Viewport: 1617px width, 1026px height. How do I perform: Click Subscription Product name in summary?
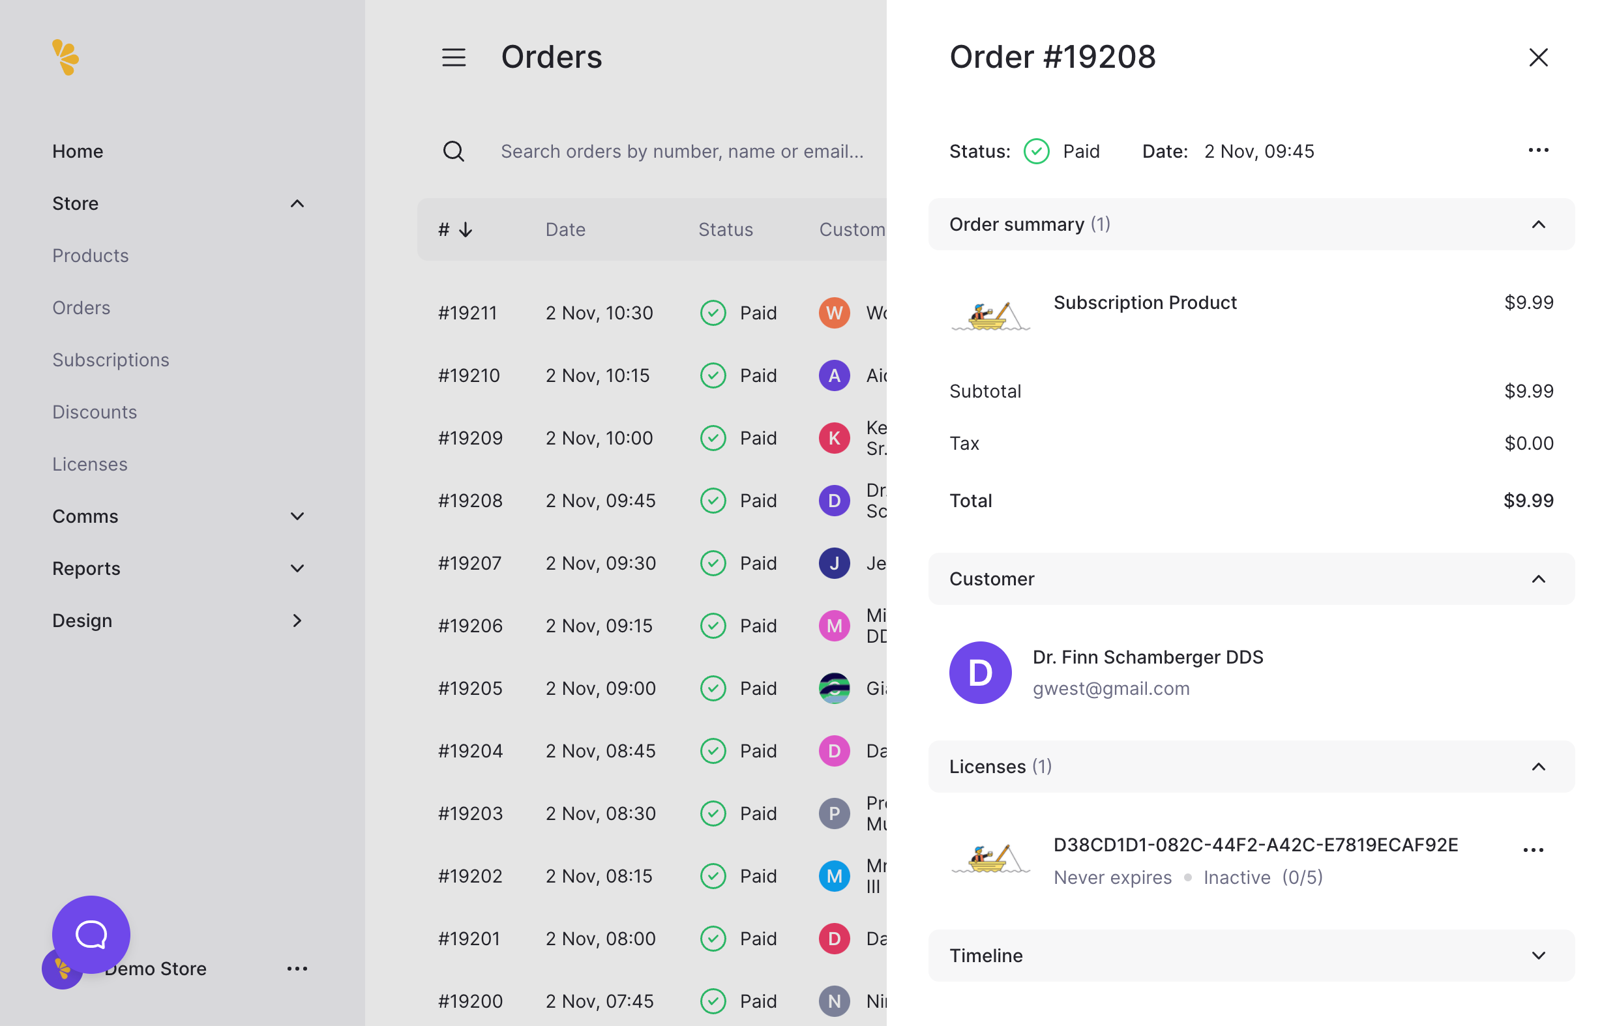click(1145, 302)
